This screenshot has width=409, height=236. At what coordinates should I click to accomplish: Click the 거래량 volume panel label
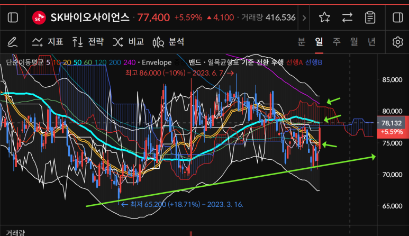(x=15, y=233)
